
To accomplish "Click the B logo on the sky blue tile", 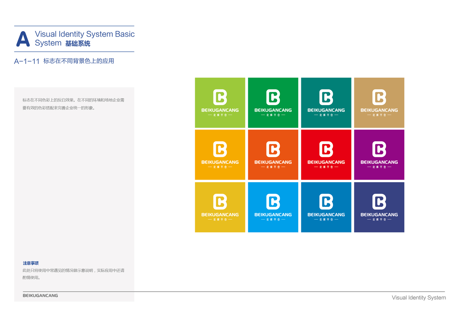I will coord(273,202).
